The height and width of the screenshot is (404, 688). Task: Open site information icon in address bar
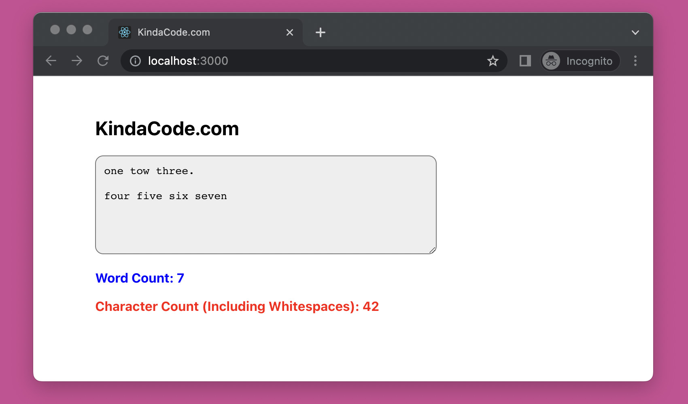pyautogui.click(x=135, y=61)
